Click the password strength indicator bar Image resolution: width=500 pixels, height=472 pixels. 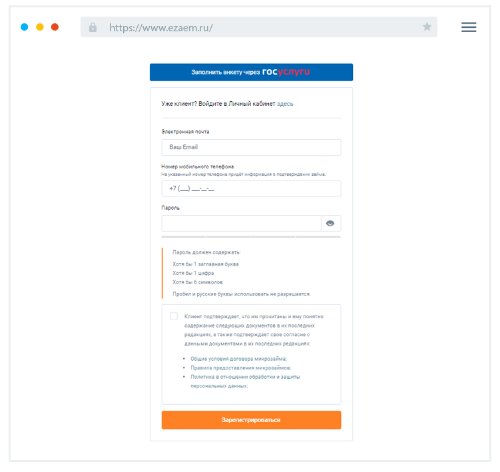[251, 236]
